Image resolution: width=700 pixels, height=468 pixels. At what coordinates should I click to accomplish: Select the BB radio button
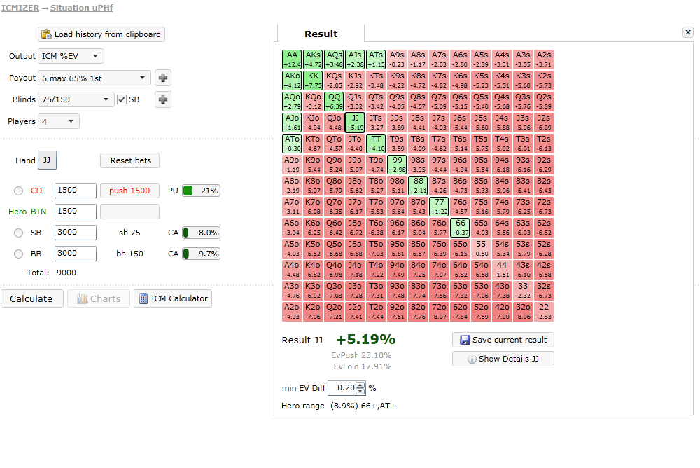pos(18,254)
